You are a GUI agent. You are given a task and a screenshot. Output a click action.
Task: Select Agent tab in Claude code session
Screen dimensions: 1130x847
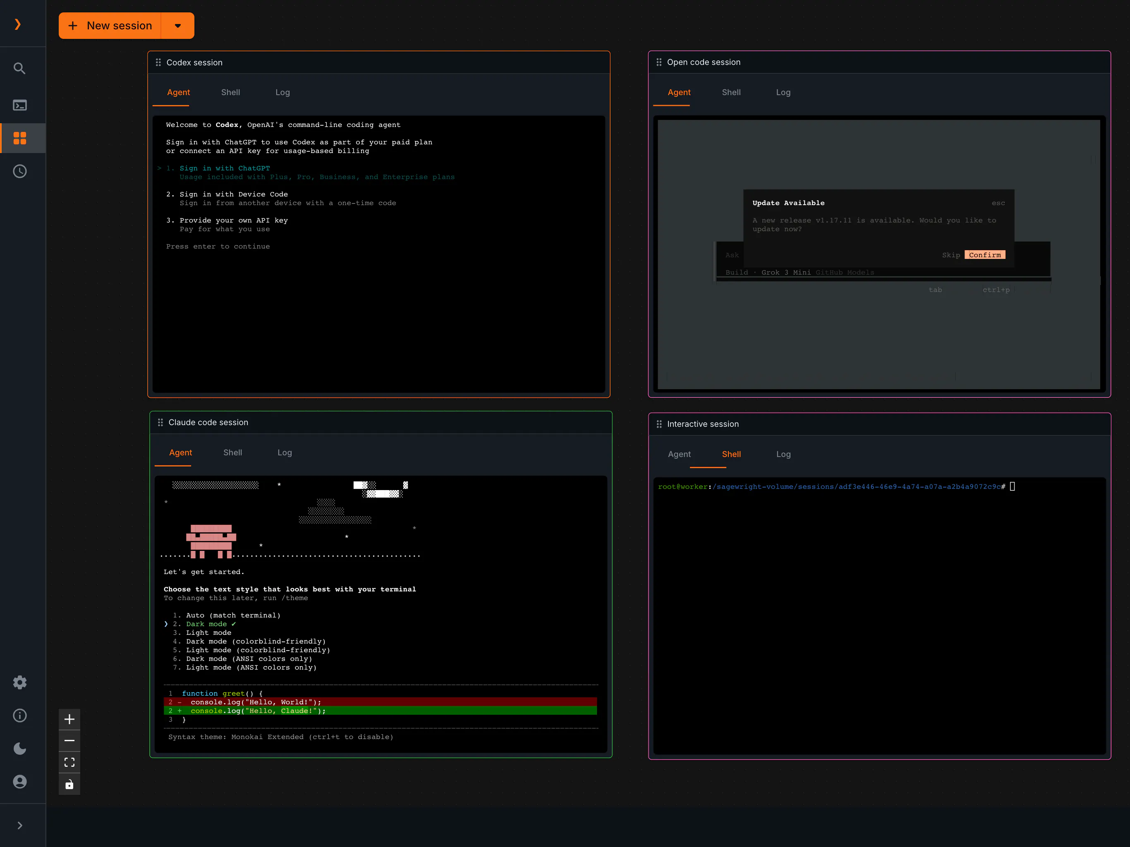[180, 452]
